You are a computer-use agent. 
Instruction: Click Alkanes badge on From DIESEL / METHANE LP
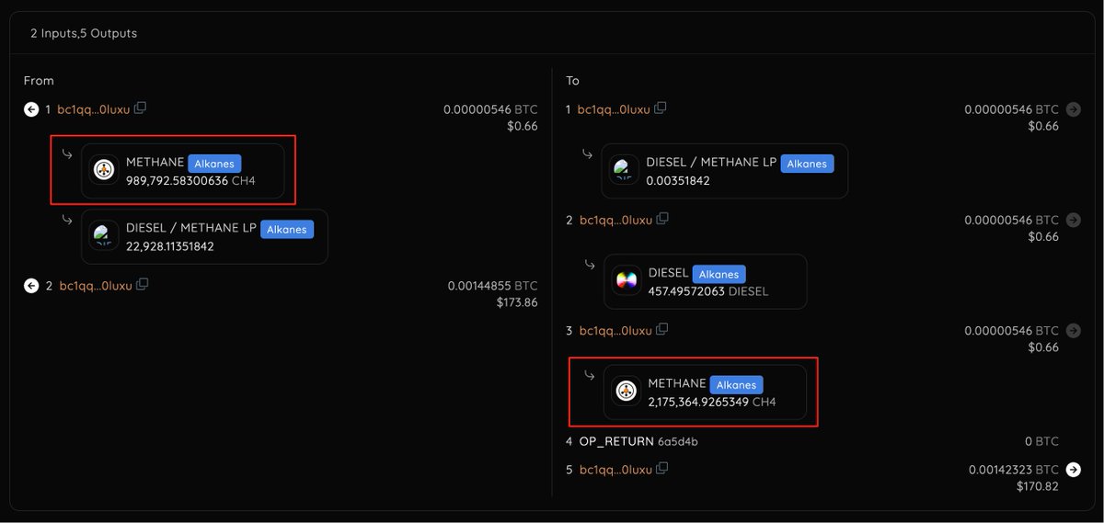coord(287,229)
